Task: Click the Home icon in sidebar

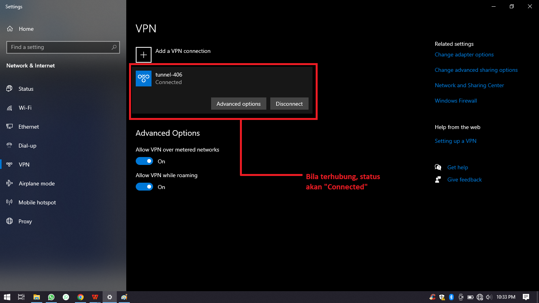Action: tap(10, 29)
